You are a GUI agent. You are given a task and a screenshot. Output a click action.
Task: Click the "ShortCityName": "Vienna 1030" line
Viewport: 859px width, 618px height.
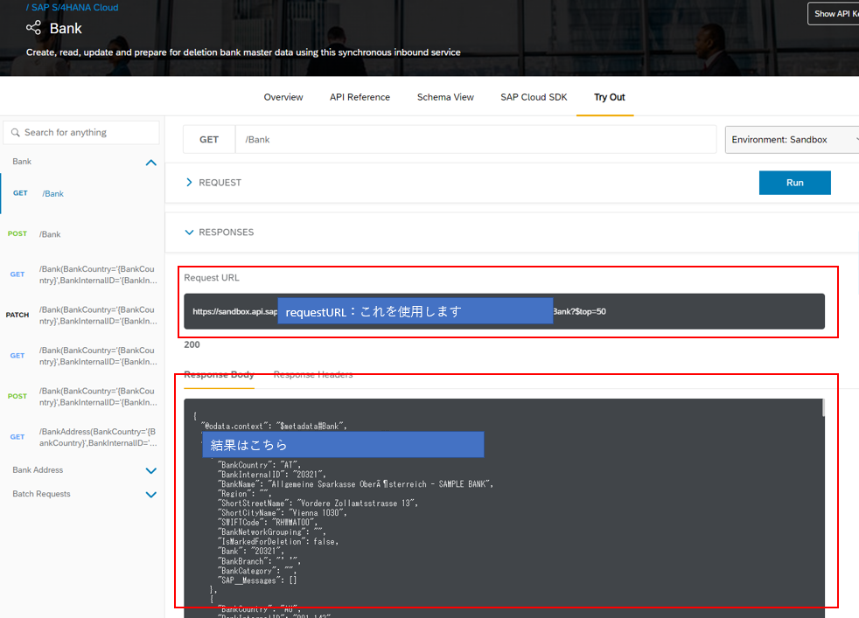point(283,513)
